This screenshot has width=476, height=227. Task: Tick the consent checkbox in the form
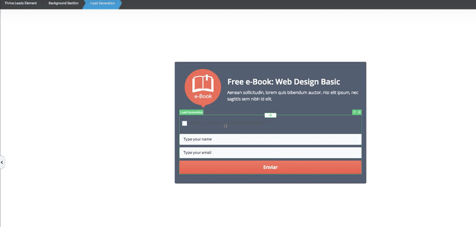pyautogui.click(x=184, y=124)
